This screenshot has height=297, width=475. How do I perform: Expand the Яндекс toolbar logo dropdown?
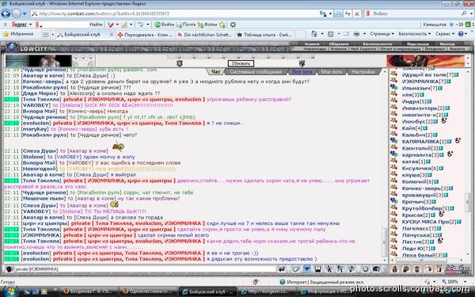pyautogui.click(x=30, y=25)
